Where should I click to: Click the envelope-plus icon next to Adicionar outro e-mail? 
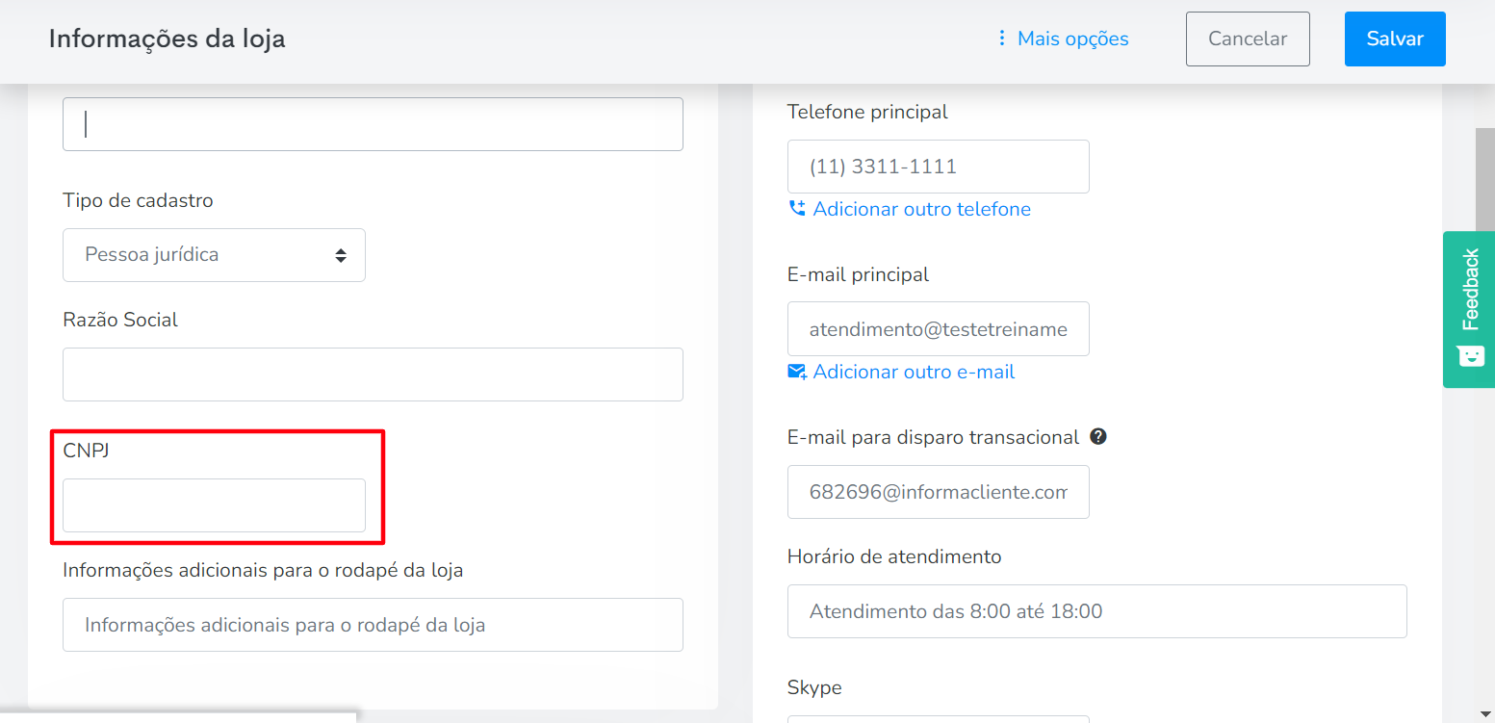[797, 372]
